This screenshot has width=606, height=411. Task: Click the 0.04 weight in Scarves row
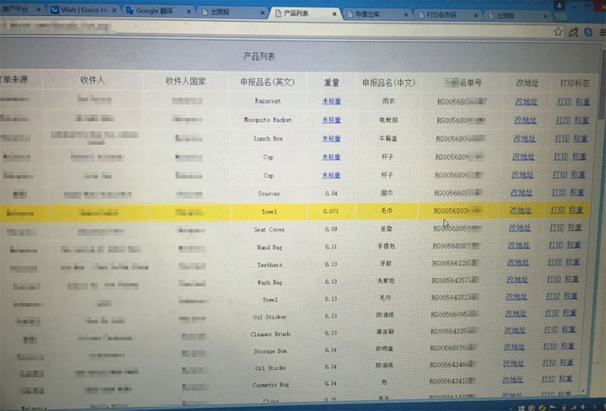pyautogui.click(x=331, y=193)
